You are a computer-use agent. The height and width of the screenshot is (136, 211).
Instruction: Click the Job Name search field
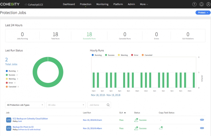click(x=99, y=105)
